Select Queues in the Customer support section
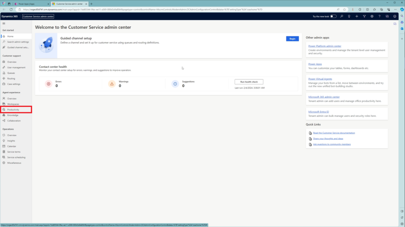The width and height of the screenshot is (405, 227). click(x=11, y=73)
